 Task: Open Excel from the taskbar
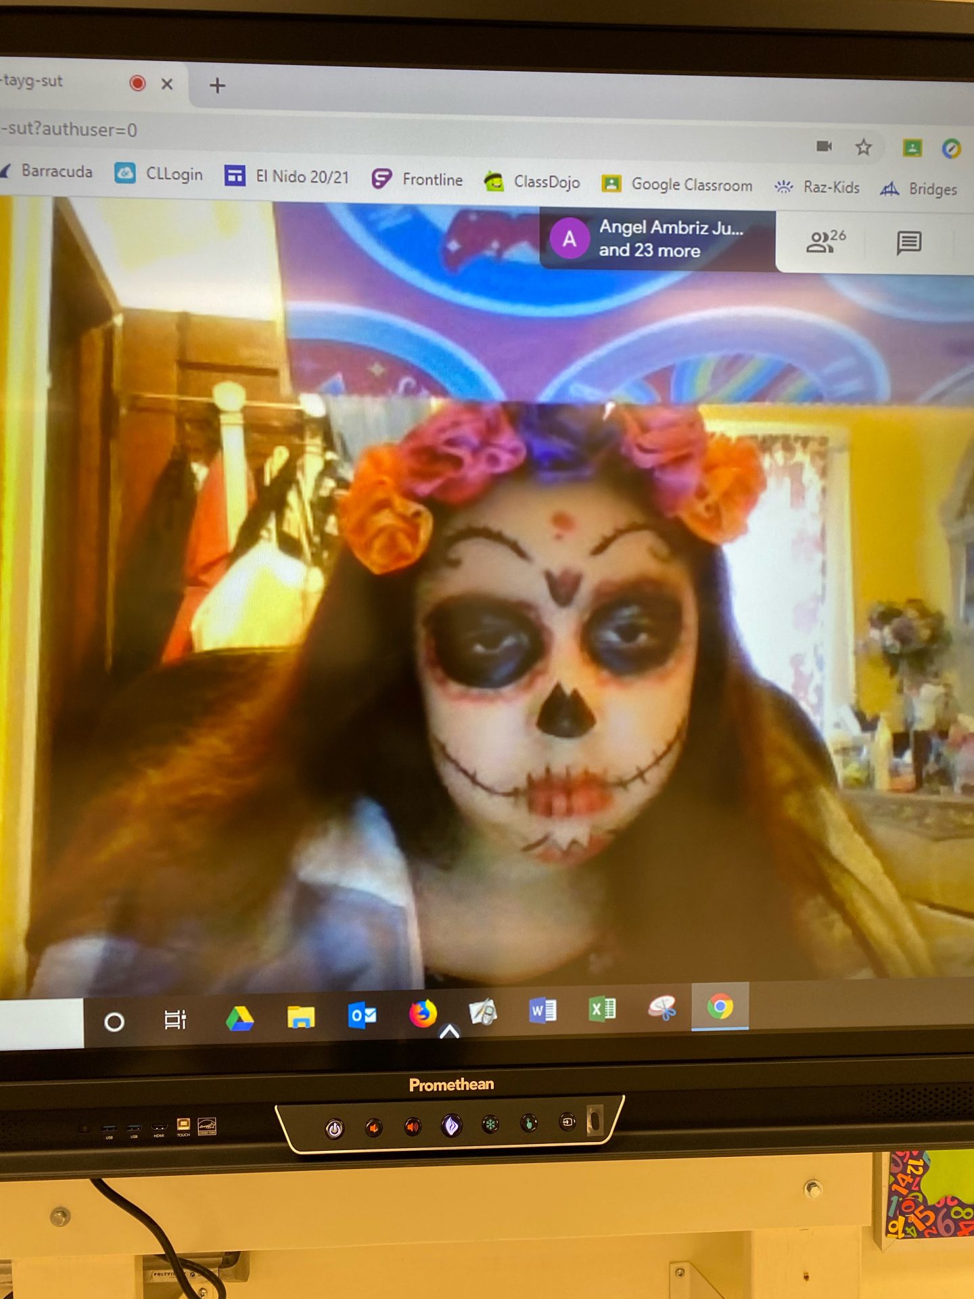[x=602, y=1009]
